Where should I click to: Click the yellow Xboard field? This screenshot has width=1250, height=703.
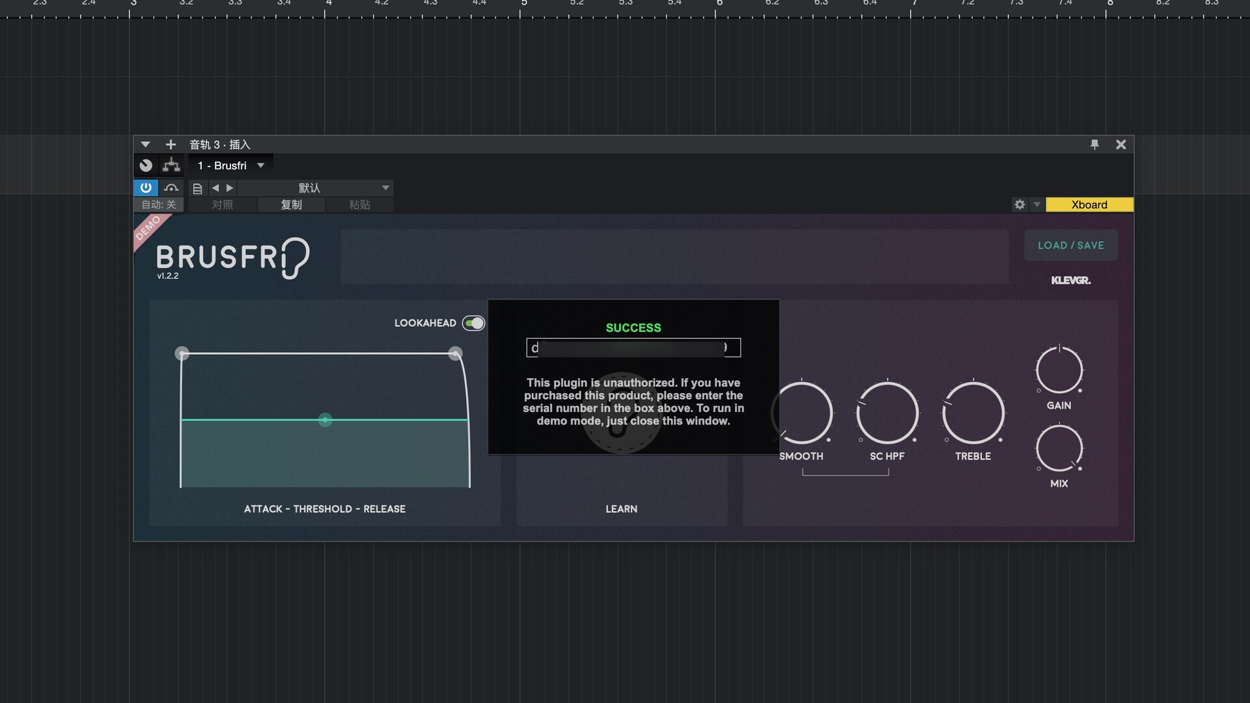1089,204
